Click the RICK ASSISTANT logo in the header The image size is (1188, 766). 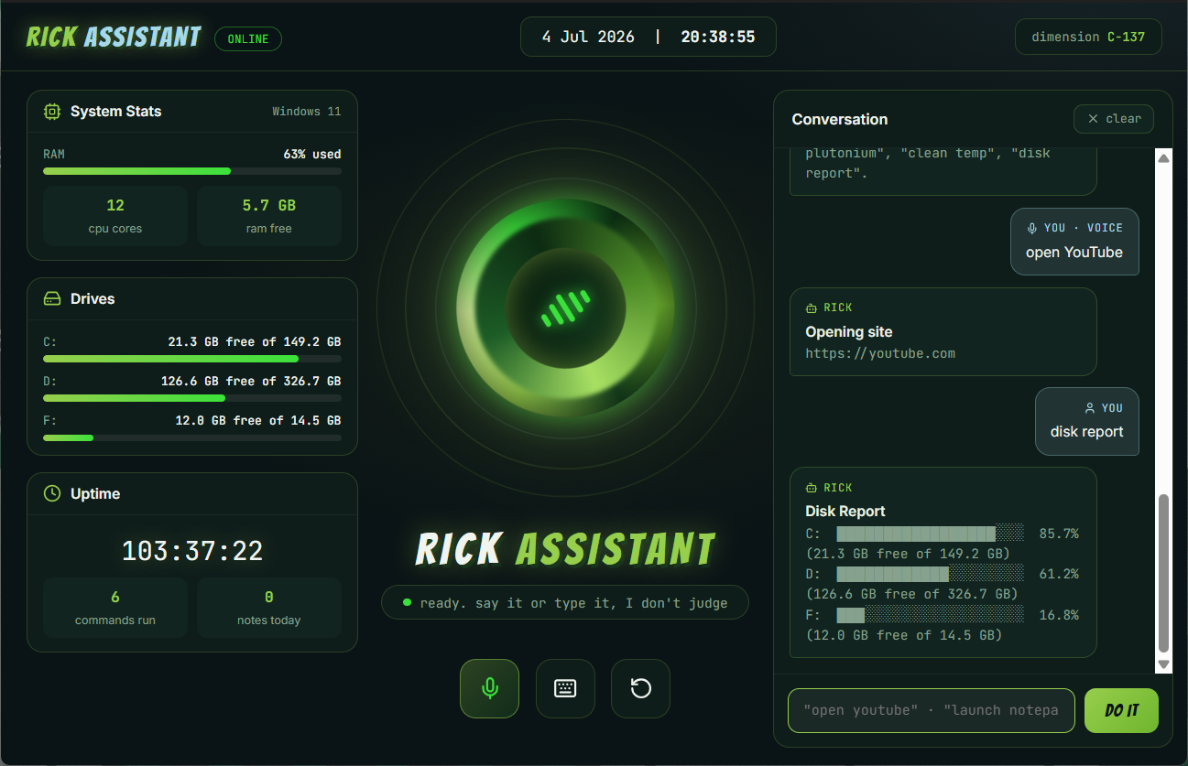[x=114, y=38]
